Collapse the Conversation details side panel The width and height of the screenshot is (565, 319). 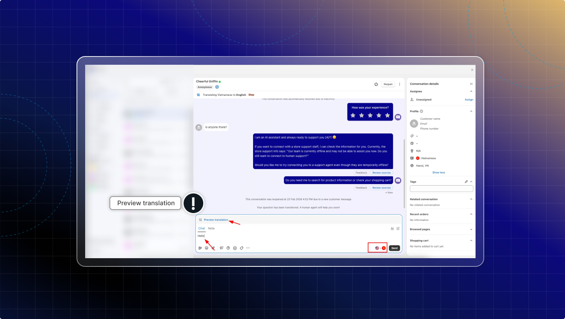pos(471,84)
